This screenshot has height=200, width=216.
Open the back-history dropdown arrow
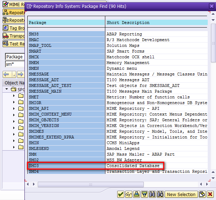point(14,74)
